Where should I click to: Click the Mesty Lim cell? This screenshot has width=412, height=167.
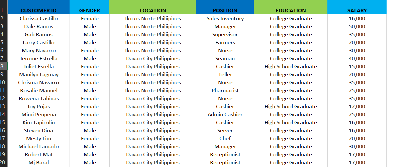38,139
